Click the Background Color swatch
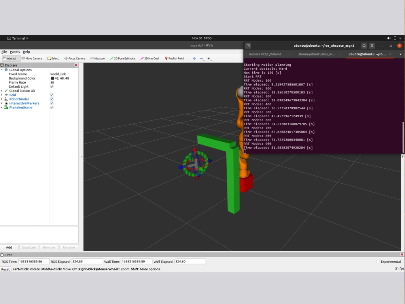Image resolution: width=405 pixels, height=304 pixels. [52, 78]
